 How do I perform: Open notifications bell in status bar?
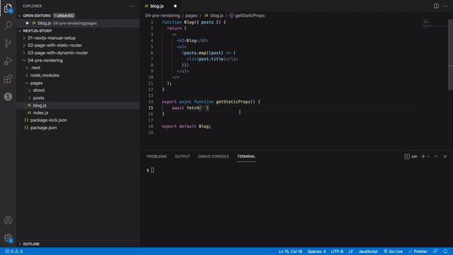445,251
